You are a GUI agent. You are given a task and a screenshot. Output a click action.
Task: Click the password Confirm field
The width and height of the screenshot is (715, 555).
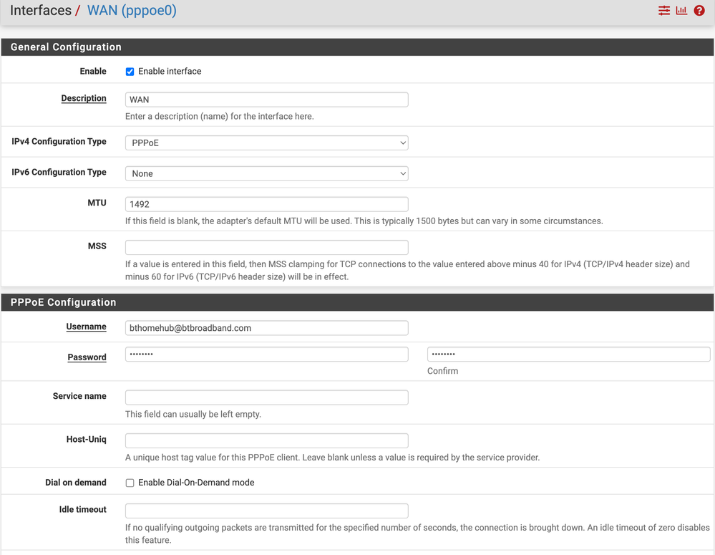pos(568,354)
